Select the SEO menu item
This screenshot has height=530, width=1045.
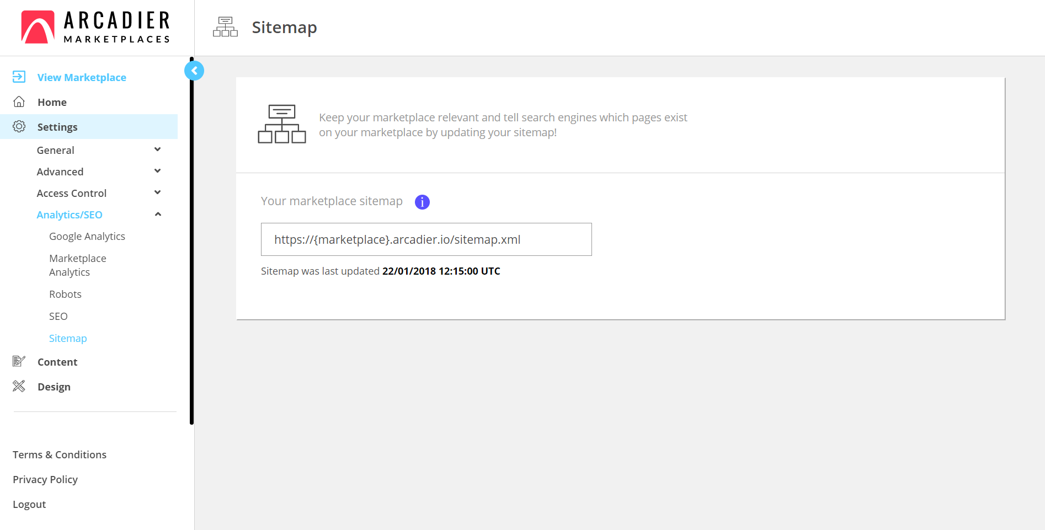pos(58,316)
